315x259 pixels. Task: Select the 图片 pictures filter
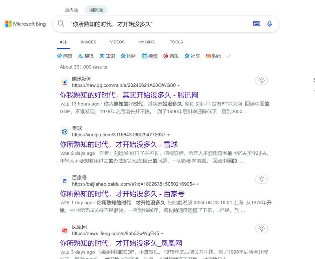(128, 56)
